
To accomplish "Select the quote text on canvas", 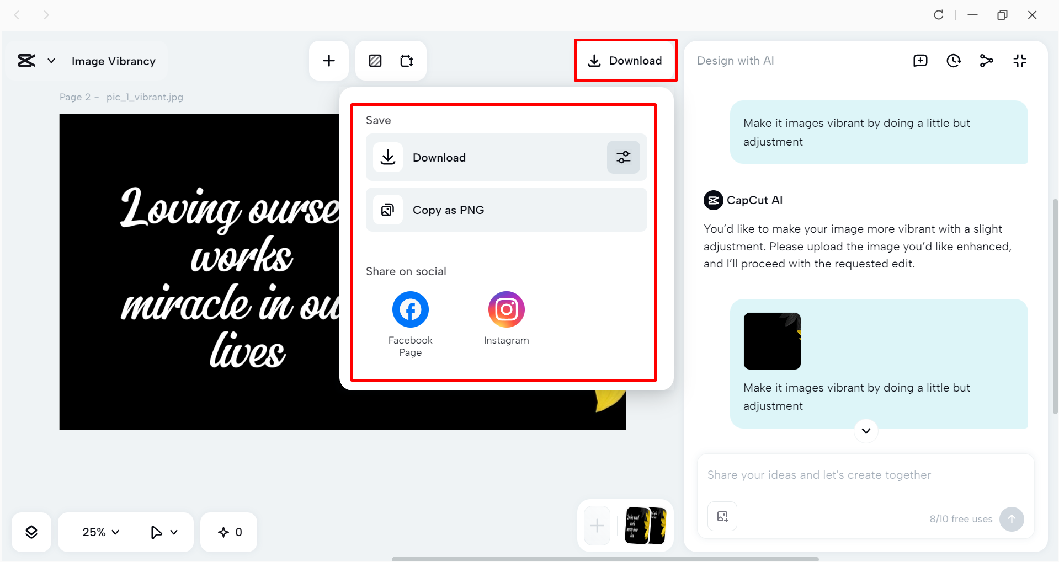I will tap(231, 279).
